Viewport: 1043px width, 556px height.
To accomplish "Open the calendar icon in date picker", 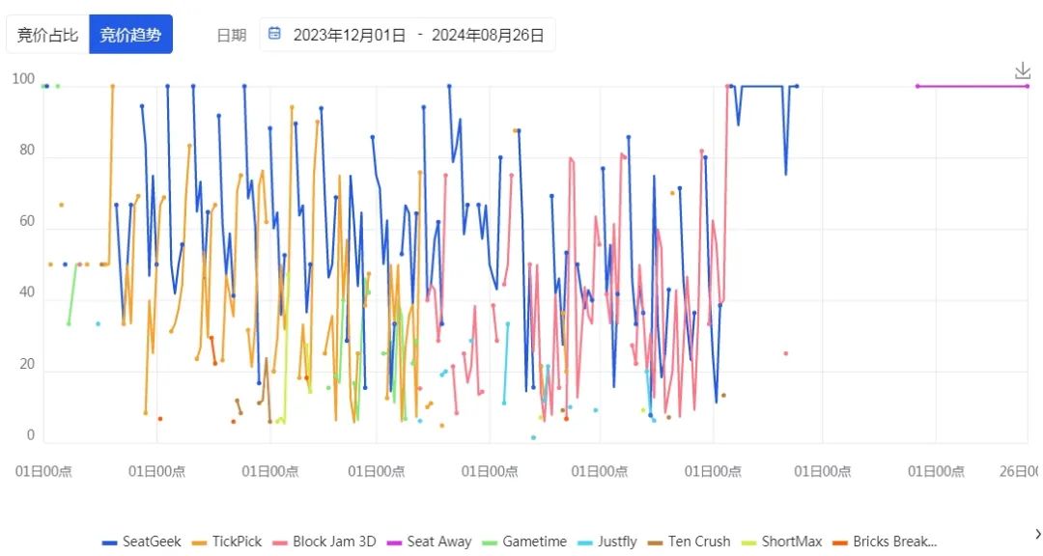I will [274, 34].
